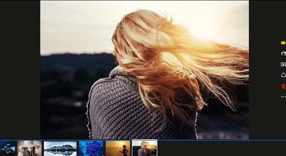Viewport: 286px width, 156px height.
Task: Click the share circle icon
Action: pyautogui.click(x=283, y=75)
